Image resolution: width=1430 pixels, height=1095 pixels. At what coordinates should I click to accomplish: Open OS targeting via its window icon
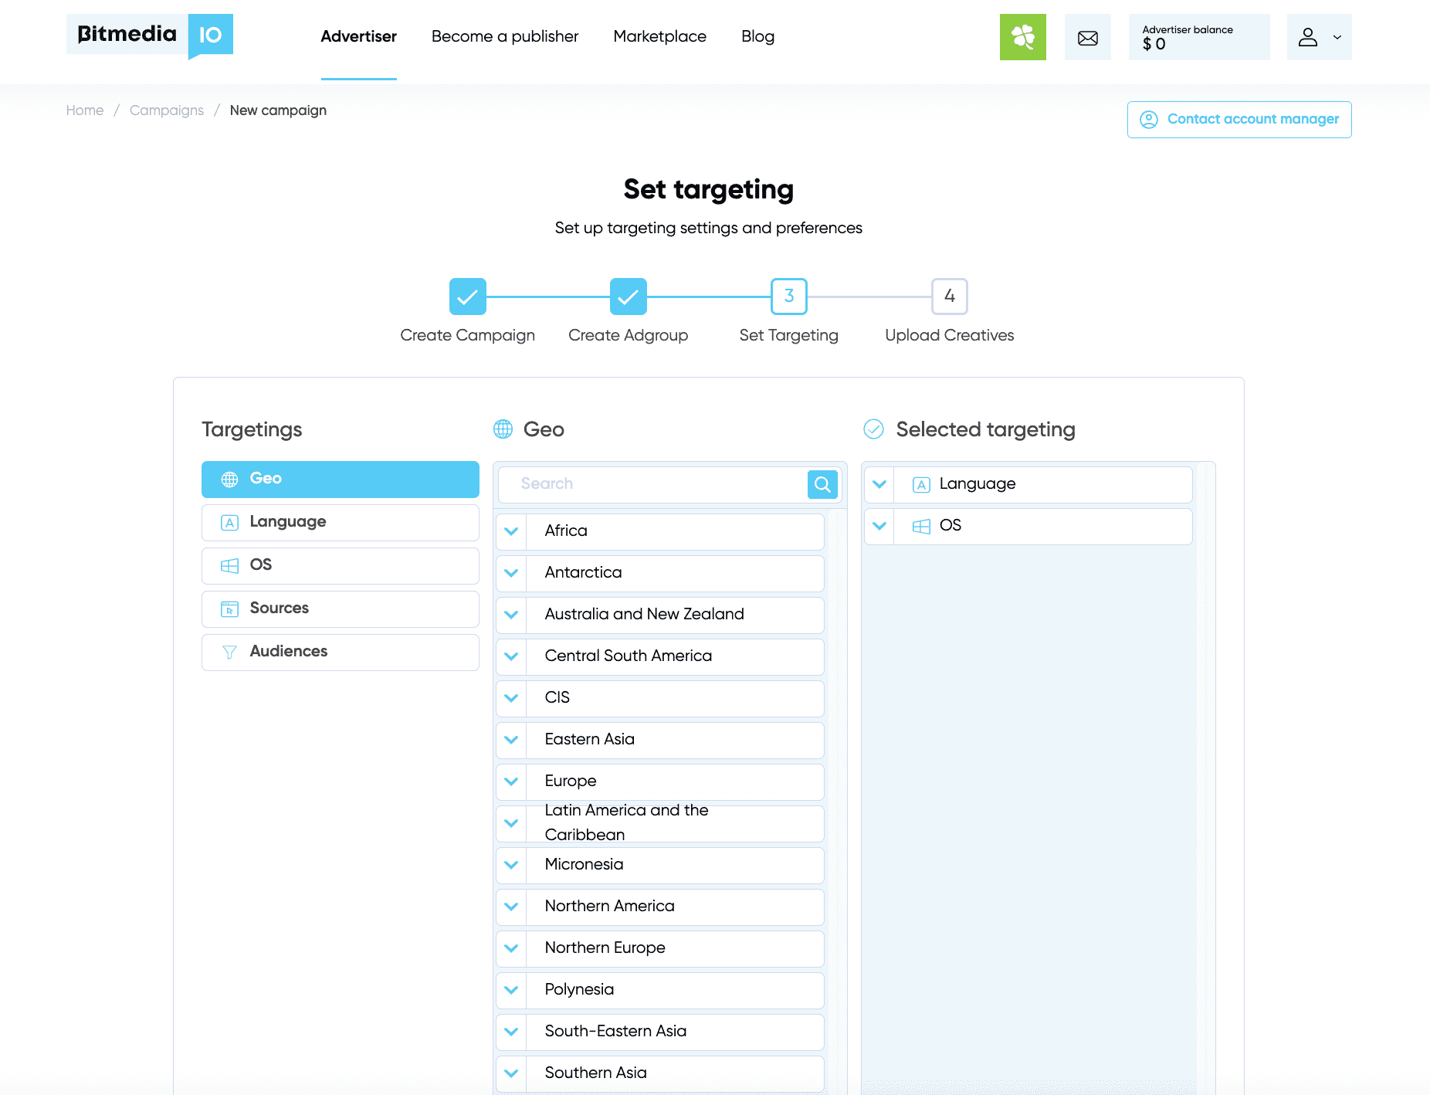click(x=229, y=565)
